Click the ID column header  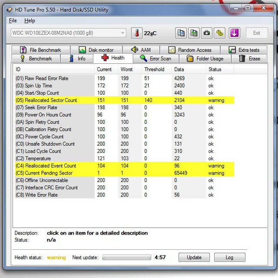pyautogui.click(x=54, y=69)
